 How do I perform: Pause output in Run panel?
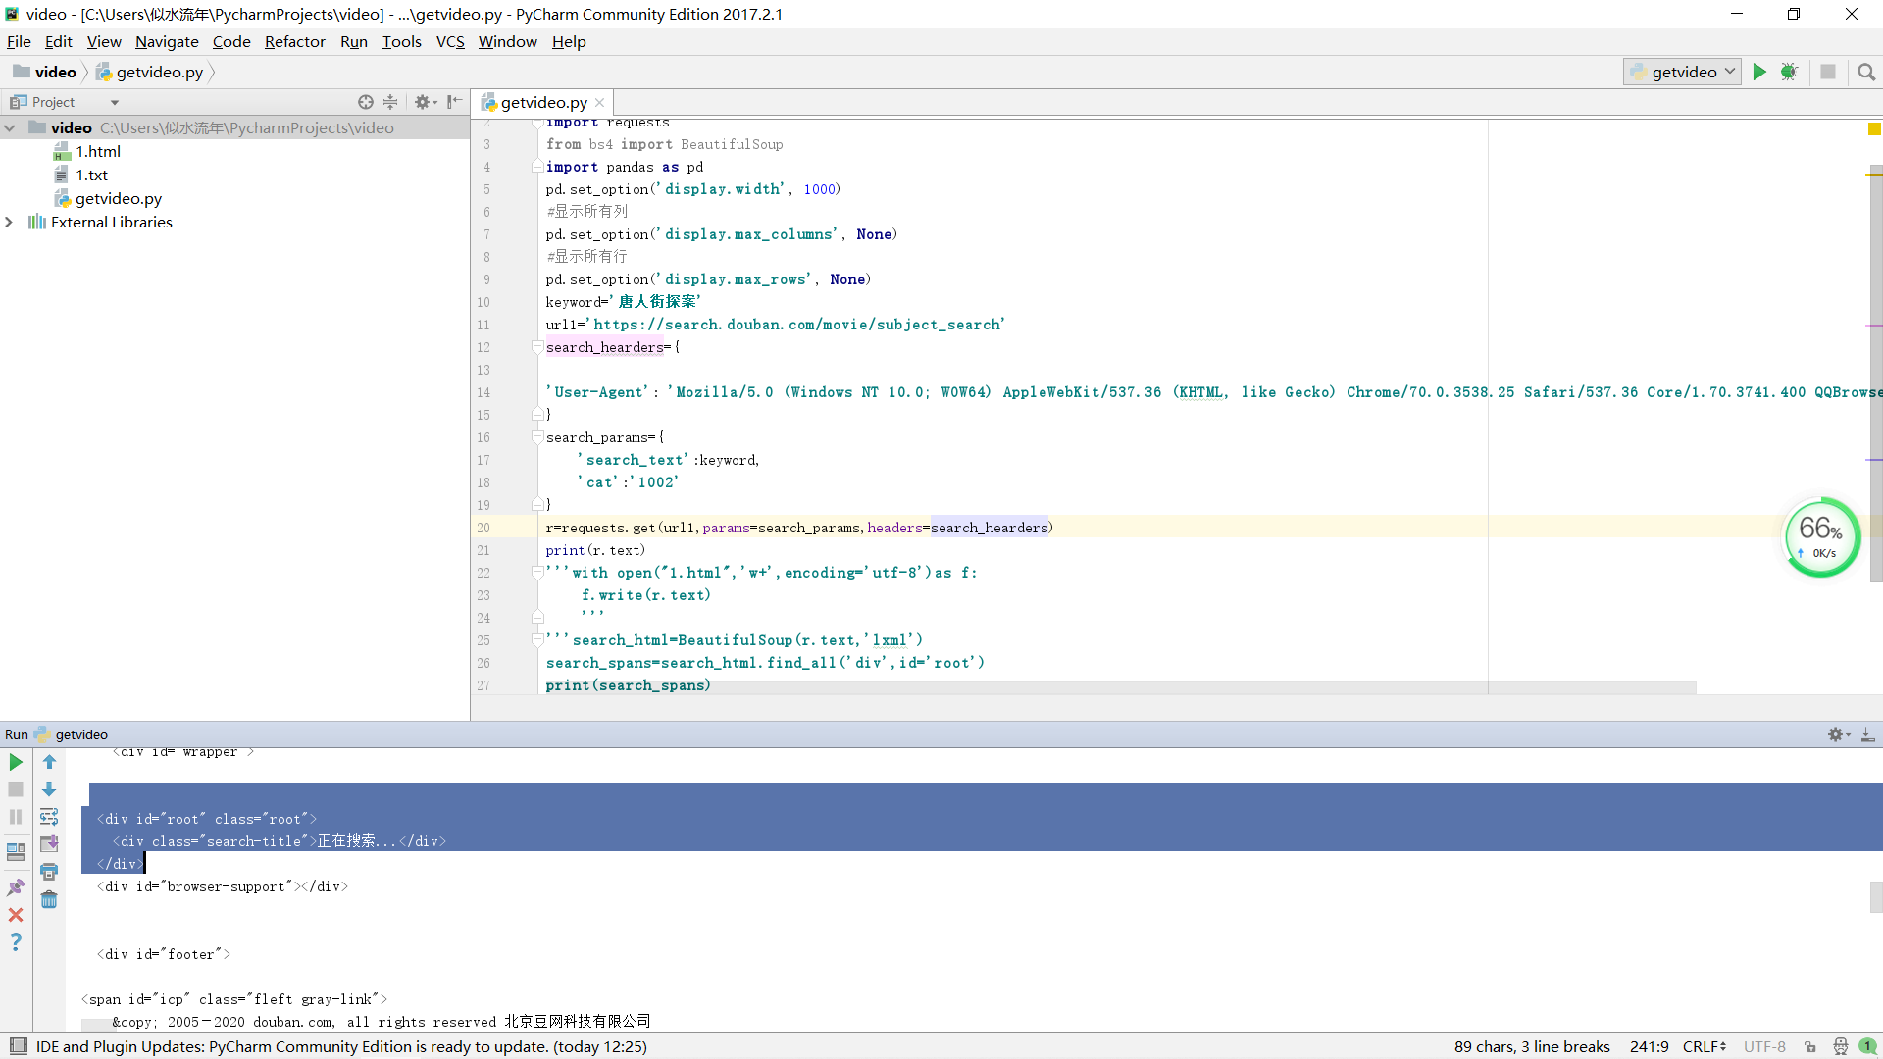pyautogui.click(x=16, y=817)
